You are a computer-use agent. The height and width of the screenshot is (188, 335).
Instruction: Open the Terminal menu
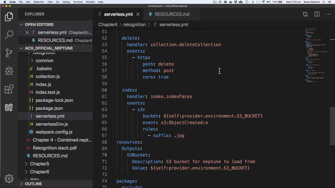[x=78, y=2]
